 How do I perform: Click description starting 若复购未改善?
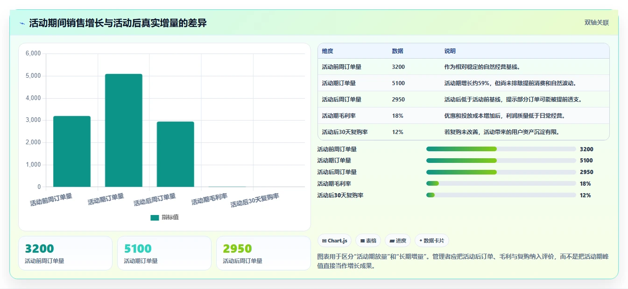point(502,132)
